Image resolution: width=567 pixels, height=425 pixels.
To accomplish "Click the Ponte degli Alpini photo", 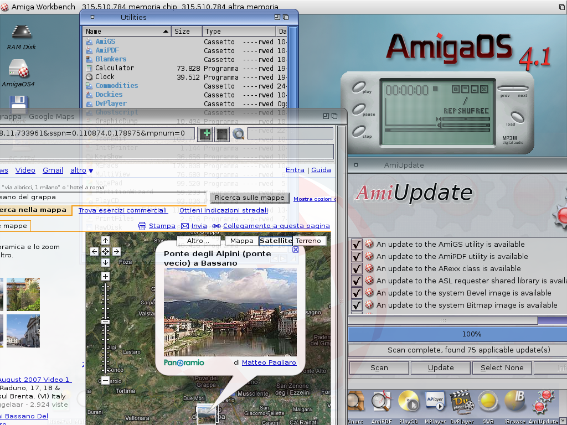I will (230, 312).
